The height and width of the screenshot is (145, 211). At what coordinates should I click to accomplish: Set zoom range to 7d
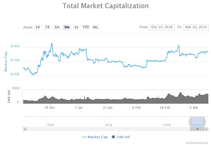pos(47,27)
